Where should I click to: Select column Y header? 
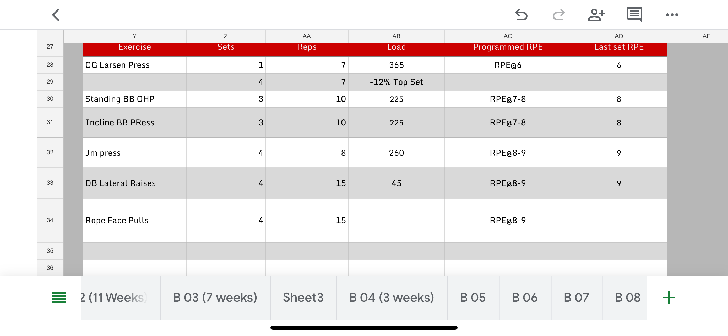pyautogui.click(x=134, y=36)
